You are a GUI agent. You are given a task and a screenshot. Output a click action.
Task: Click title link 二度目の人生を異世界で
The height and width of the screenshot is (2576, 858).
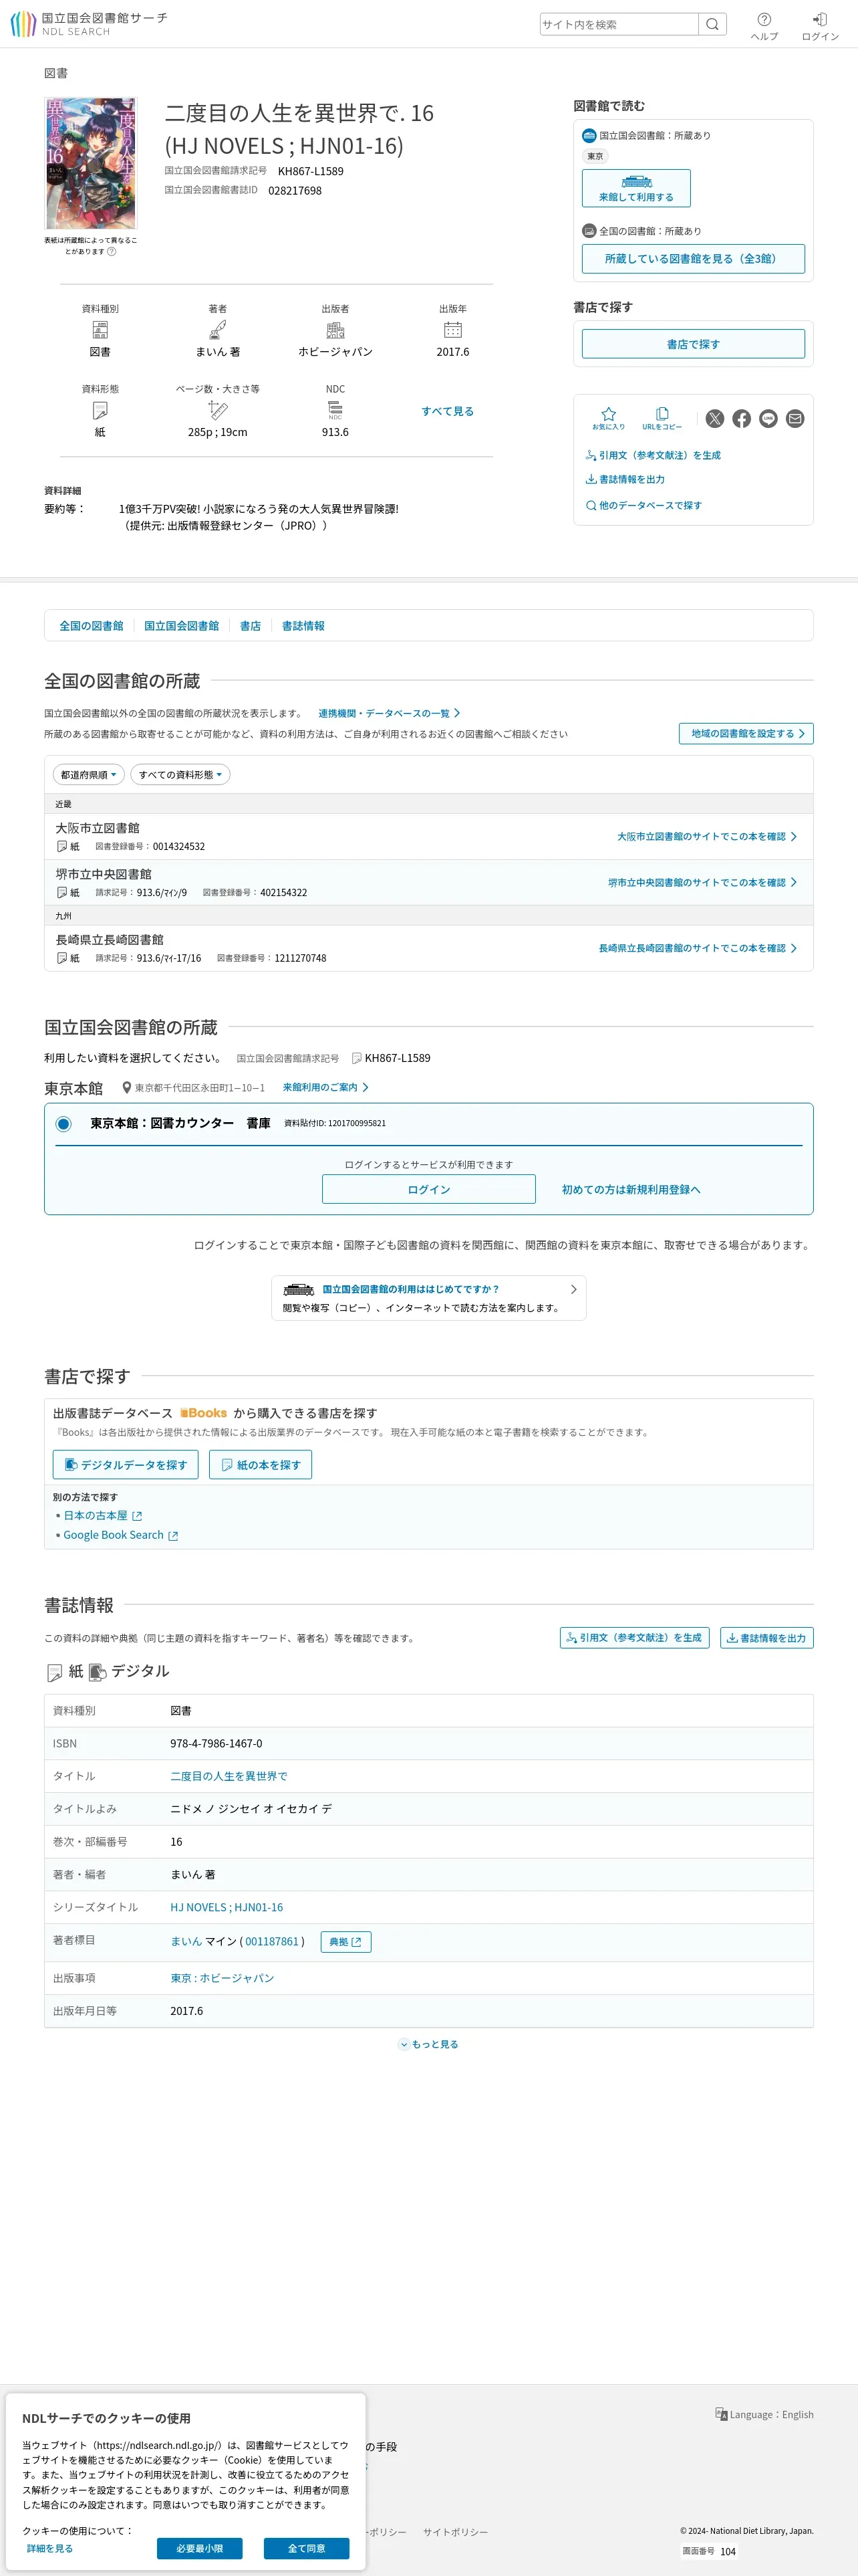pos(229,1777)
